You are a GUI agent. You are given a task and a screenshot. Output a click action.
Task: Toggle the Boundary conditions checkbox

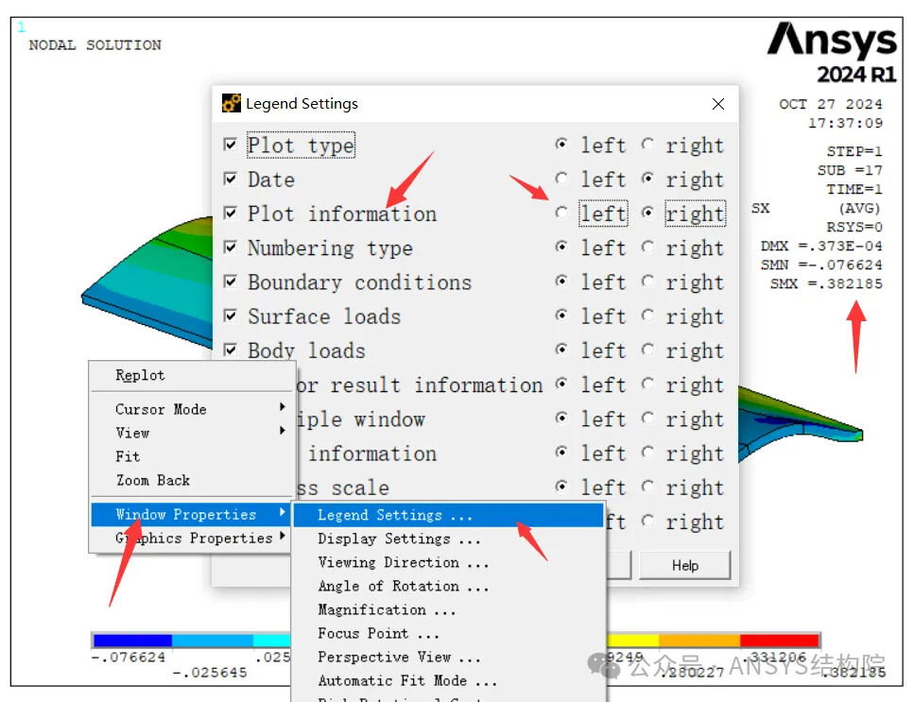[x=231, y=282]
